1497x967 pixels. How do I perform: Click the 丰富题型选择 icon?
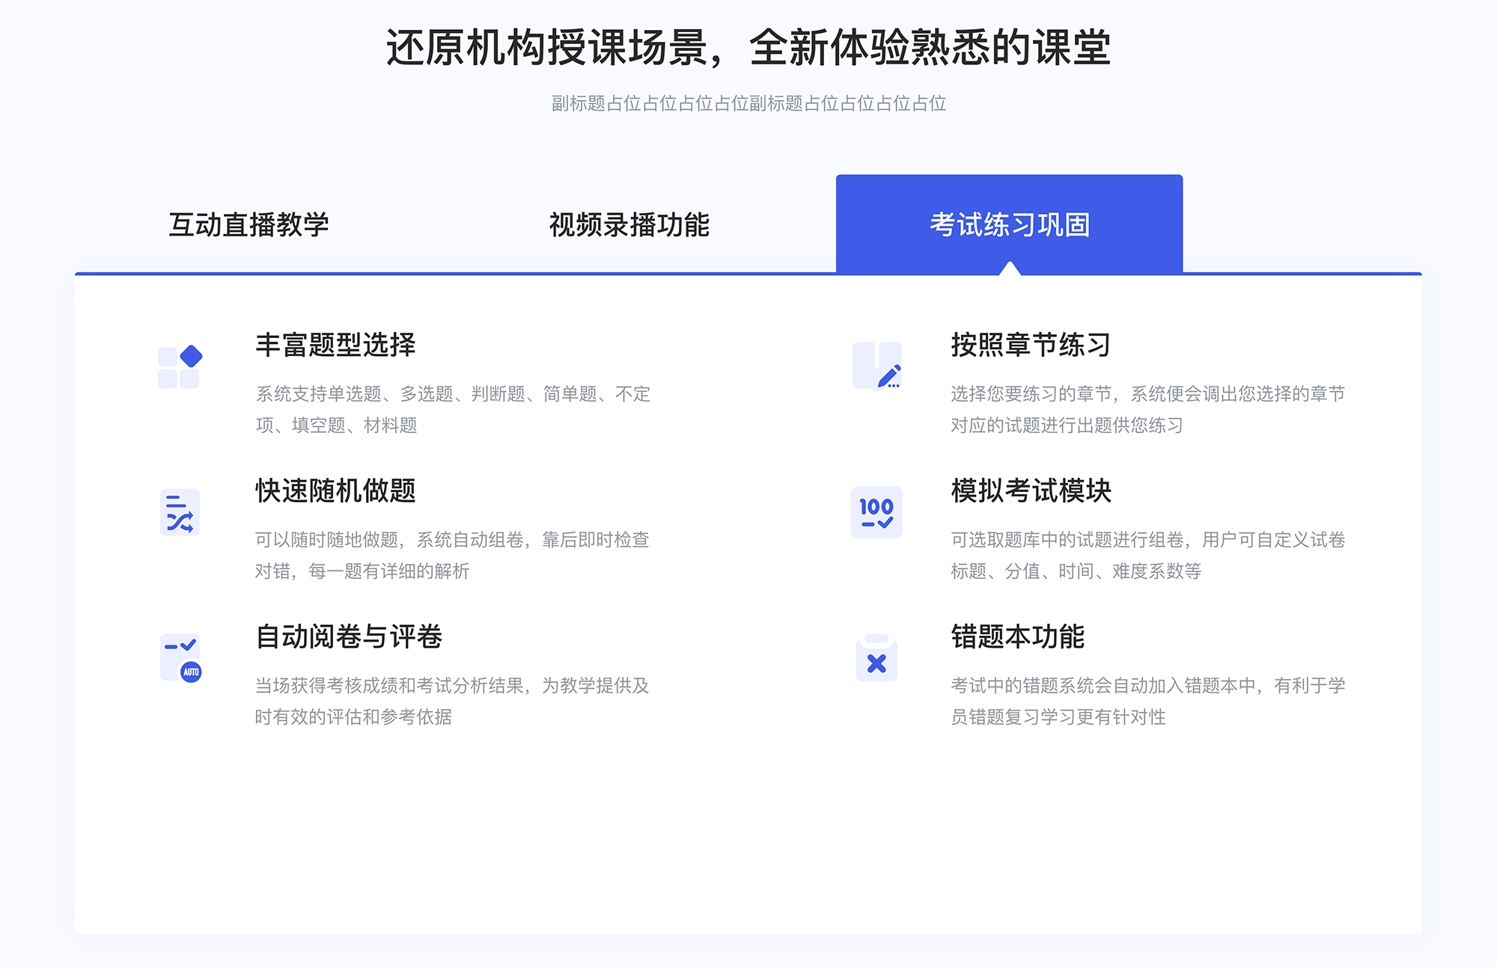[x=178, y=365]
